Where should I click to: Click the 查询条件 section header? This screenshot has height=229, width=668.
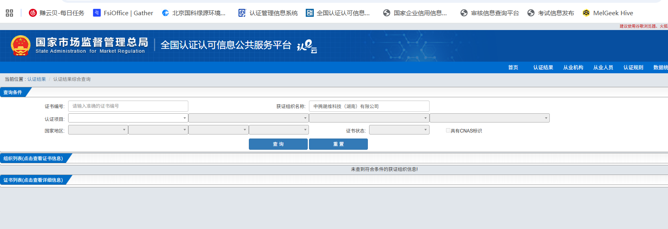tap(13, 92)
